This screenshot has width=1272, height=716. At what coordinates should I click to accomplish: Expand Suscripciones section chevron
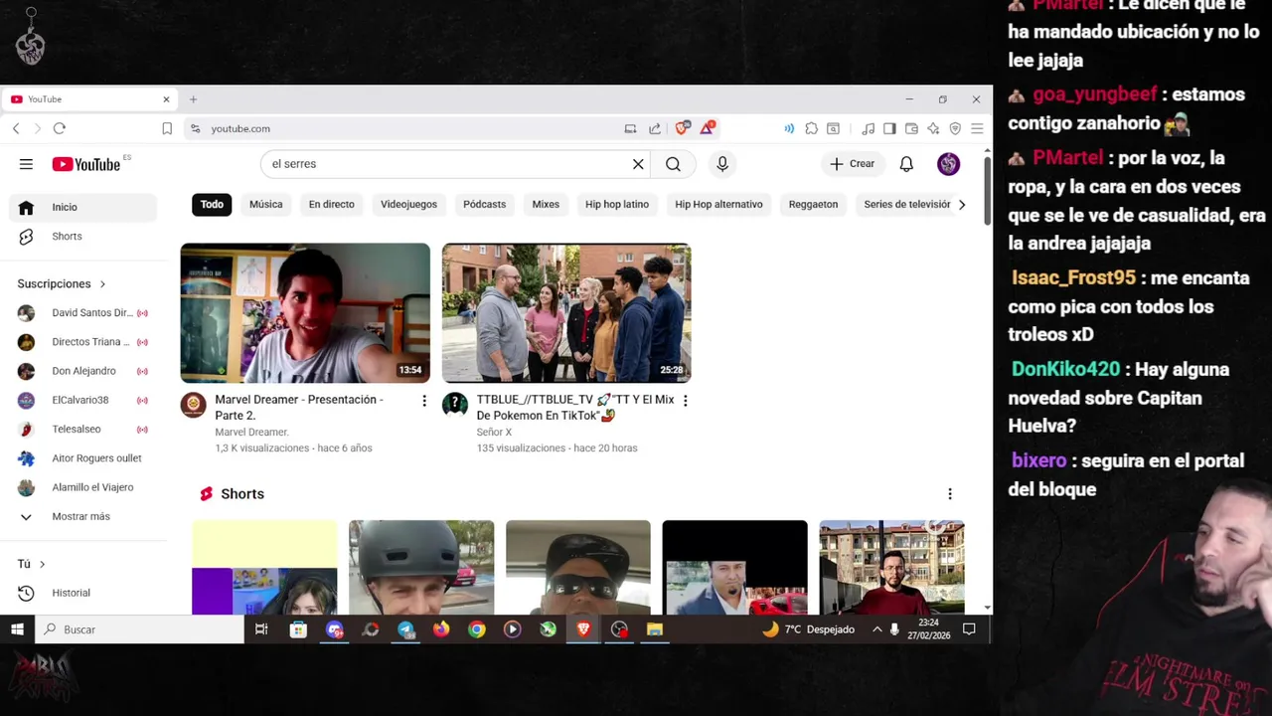click(102, 284)
